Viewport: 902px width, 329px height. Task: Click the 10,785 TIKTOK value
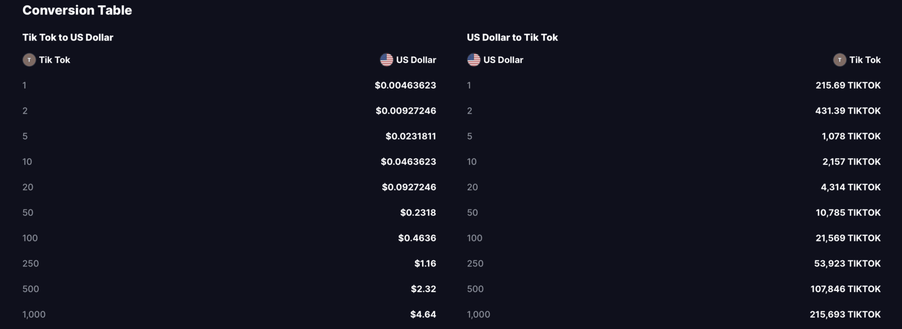(x=848, y=213)
